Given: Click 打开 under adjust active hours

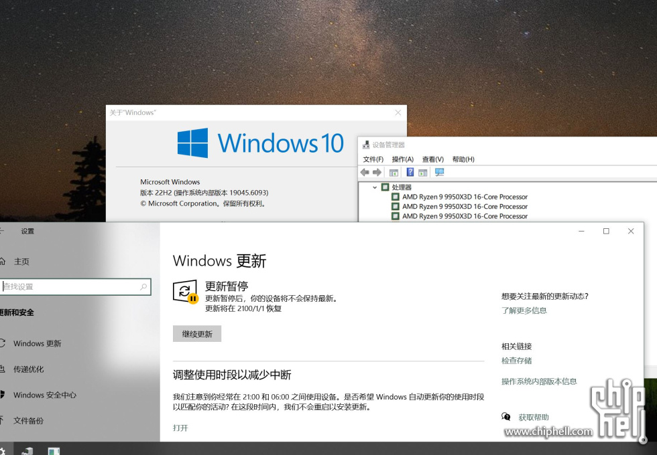Looking at the screenshot, I should (180, 428).
